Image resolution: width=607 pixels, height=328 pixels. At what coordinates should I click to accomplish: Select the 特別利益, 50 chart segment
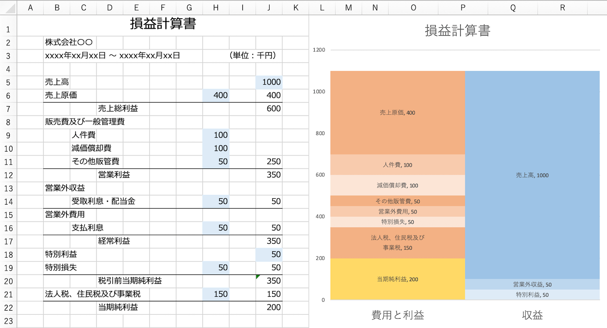point(532,295)
